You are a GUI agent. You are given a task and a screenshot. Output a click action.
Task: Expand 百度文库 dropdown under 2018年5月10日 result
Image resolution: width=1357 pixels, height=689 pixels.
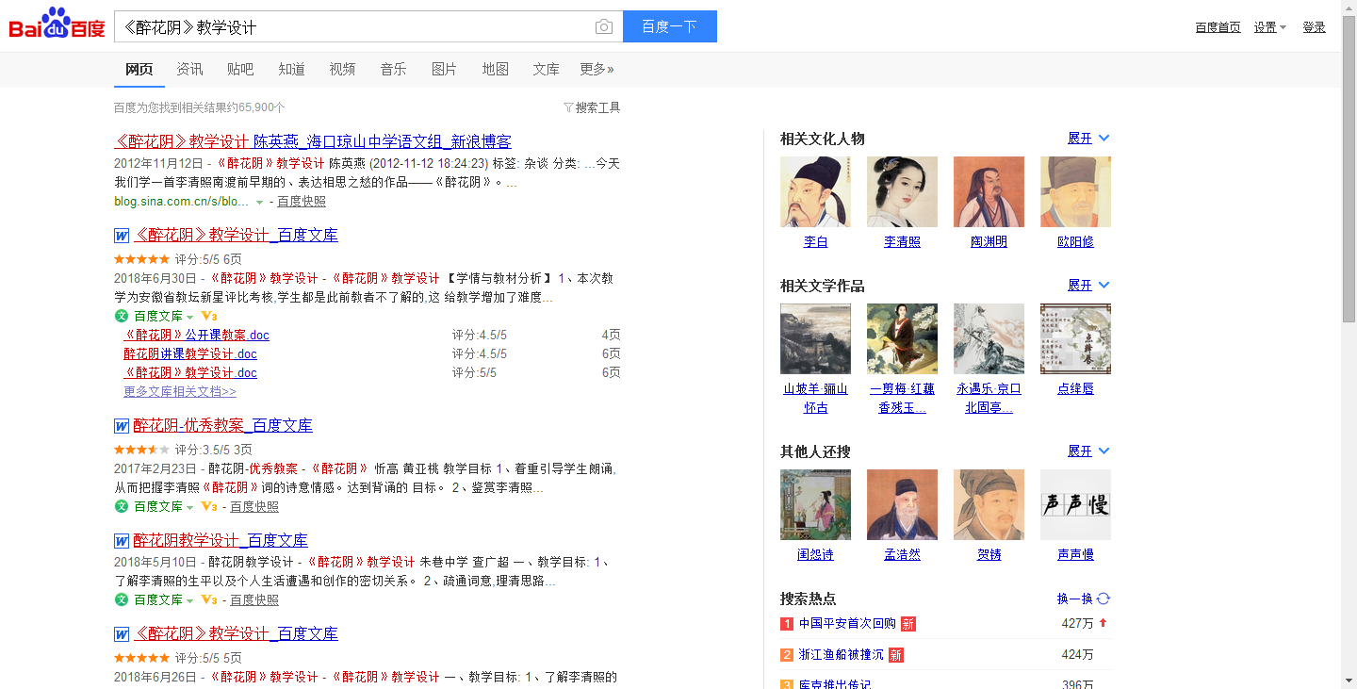pos(189,600)
